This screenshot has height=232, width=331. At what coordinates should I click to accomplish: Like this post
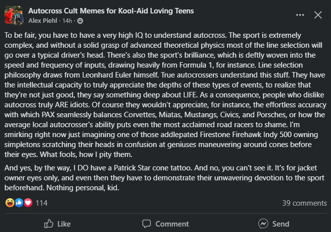pos(57,224)
